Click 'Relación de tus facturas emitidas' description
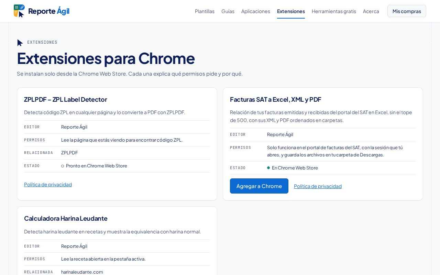The width and height of the screenshot is (440, 275). coord(321,116)
